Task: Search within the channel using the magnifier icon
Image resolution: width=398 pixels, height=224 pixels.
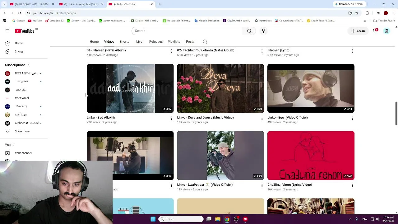Action: click(205, 42)
